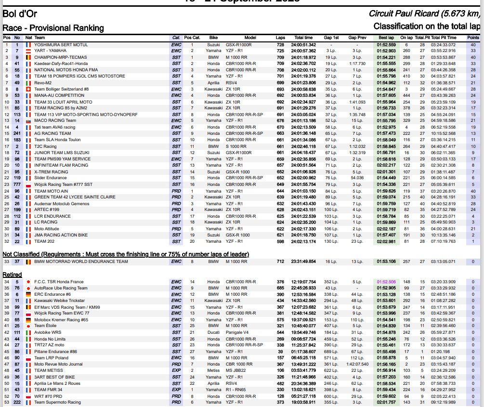Click the Not Classified section heading
484x407 pixels.
pyautogui.click(x=126, y=254)
